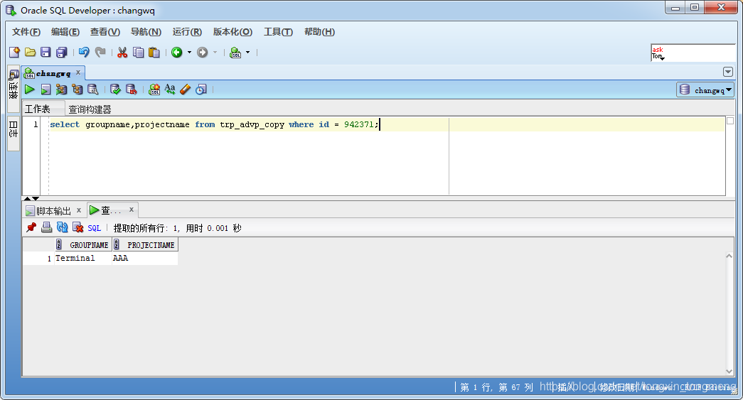Close the 脚本输出 tab
743x400 pixels.
click(x=79, y=210)
